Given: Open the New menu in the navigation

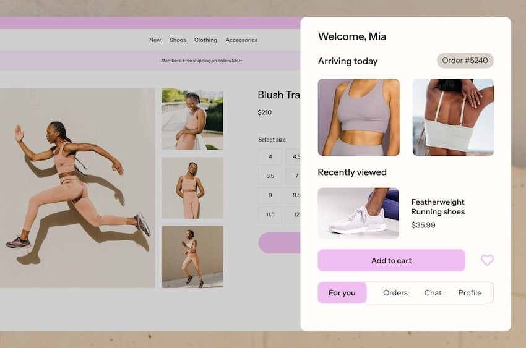Looking at the screenshot, I should pos(155,40).
